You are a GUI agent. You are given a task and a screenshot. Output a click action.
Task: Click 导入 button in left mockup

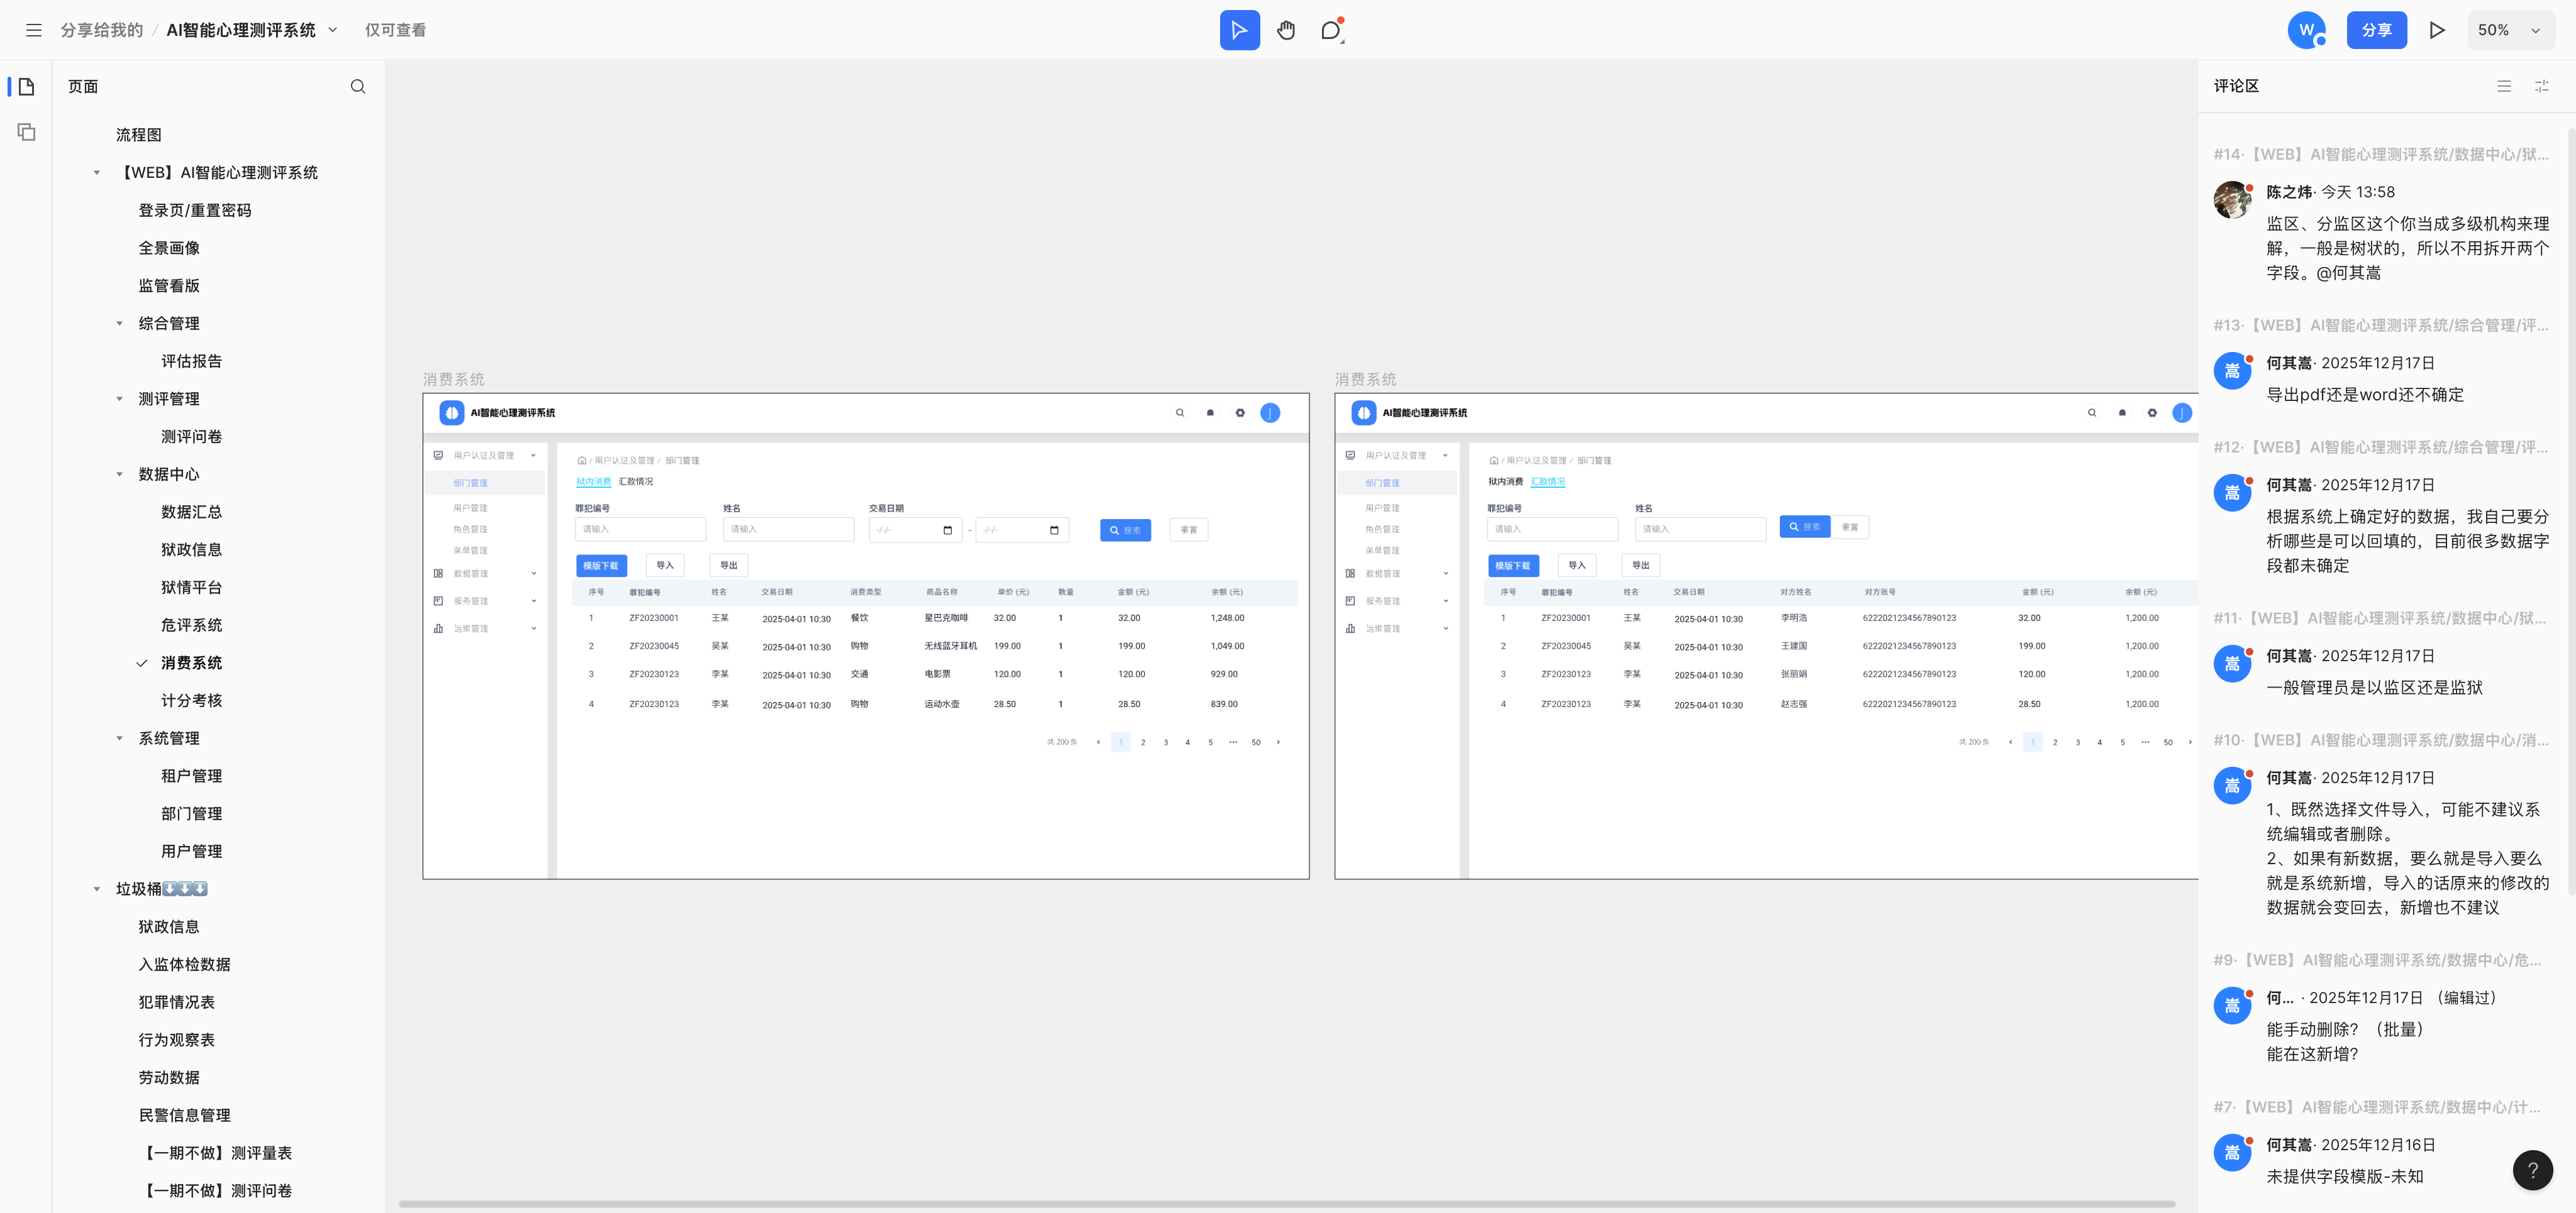[x=665, y=566]
